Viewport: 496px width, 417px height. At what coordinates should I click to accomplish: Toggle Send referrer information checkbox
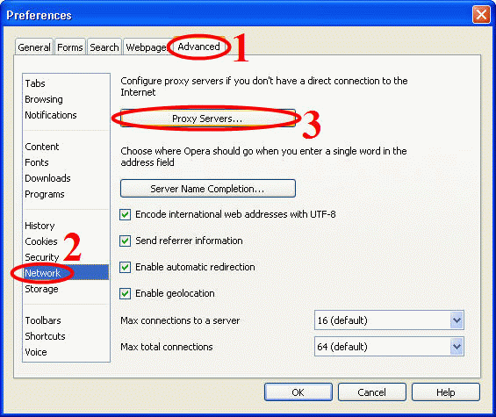[x=126, y=241]
